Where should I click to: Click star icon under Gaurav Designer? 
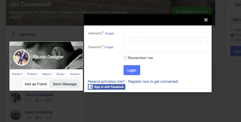click(27, 100)
